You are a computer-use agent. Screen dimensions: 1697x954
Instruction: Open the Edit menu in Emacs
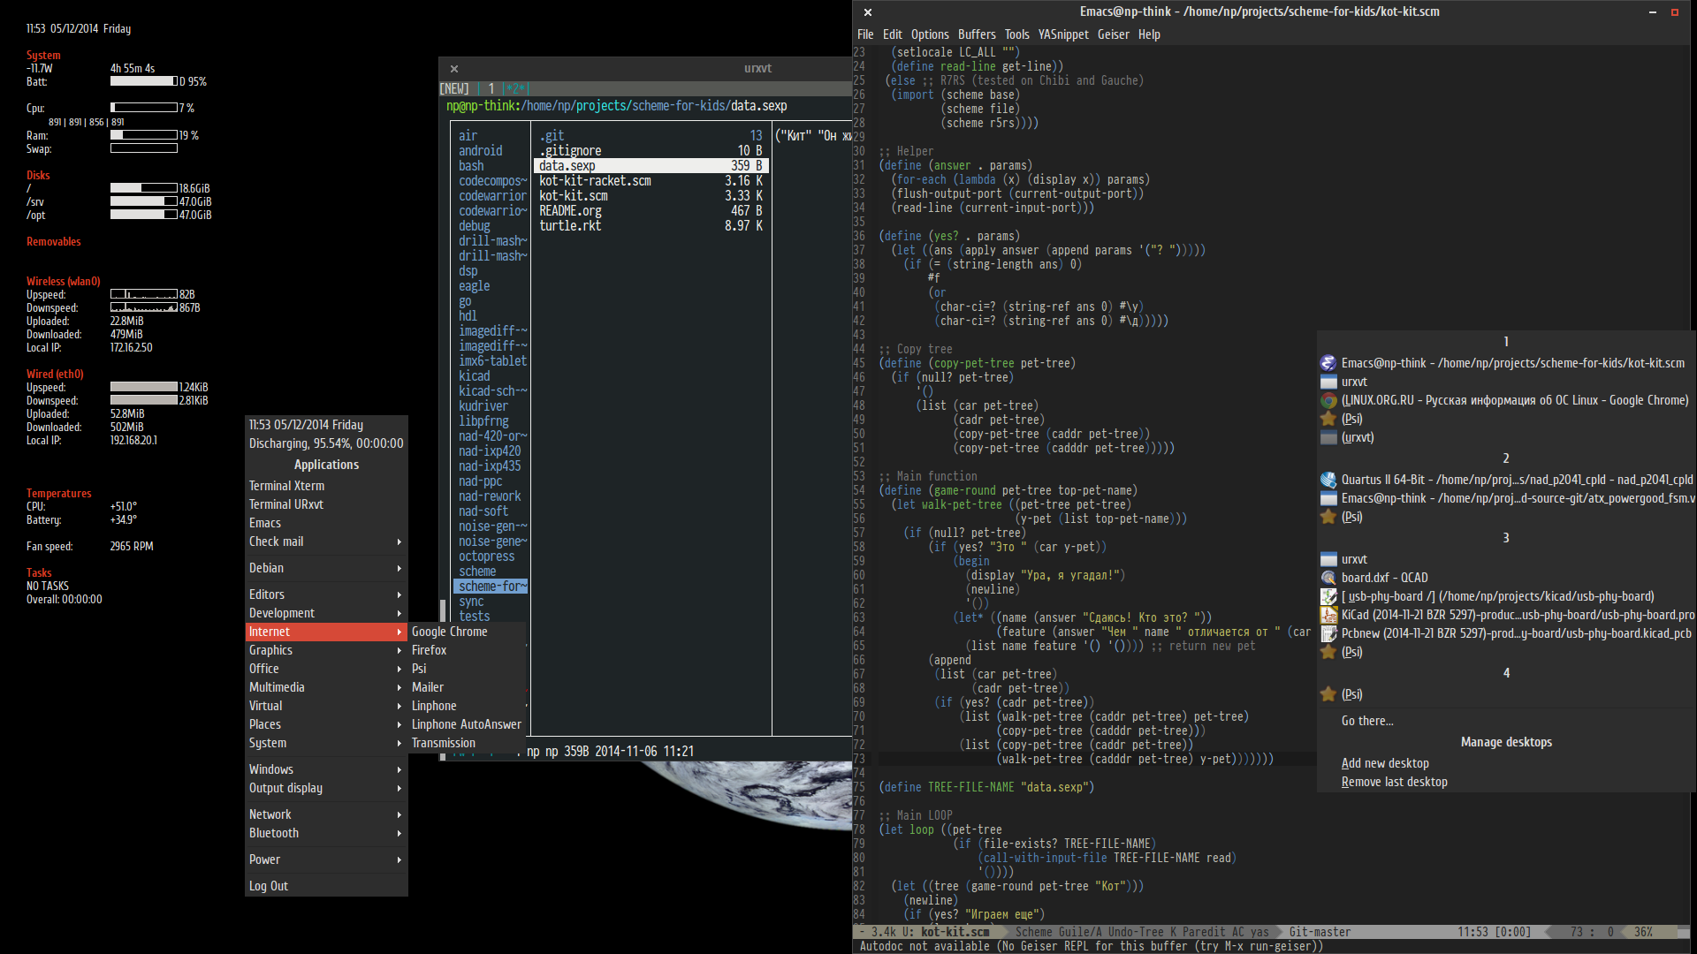click(x=893, y=34)
